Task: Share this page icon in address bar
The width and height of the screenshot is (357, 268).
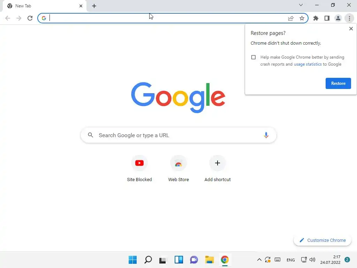Action: [x=291, y=18]
